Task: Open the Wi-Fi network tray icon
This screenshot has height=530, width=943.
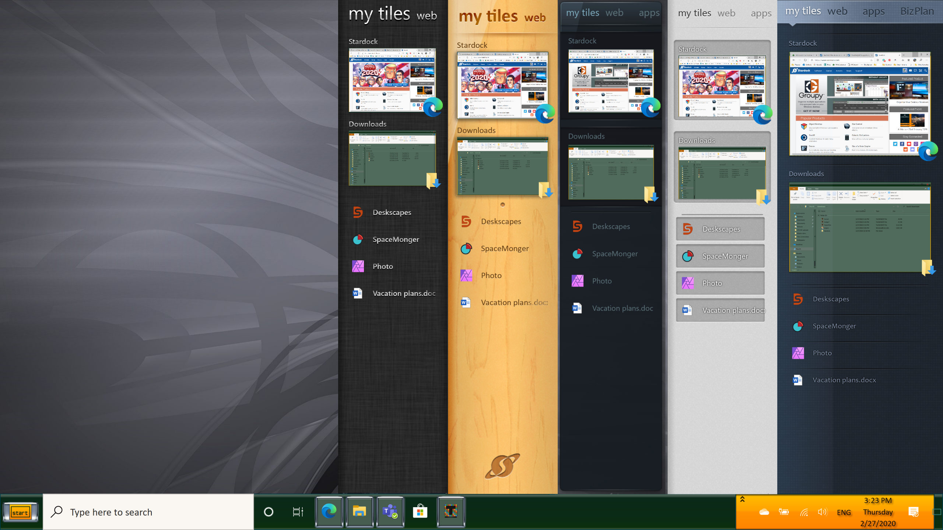Action: 804,512
